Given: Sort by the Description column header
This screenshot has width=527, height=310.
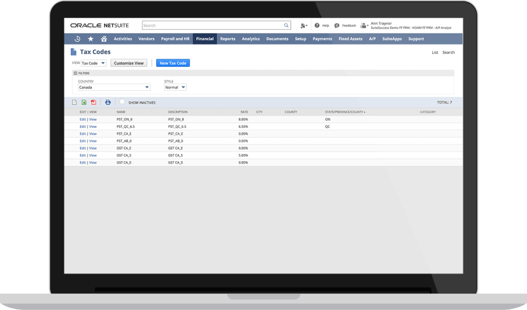Looking at the screenshot, I should click(178, 112).
